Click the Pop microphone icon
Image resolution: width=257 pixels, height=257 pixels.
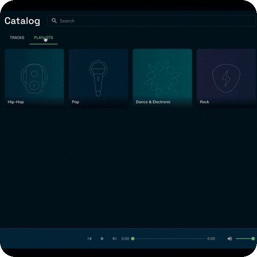point(98,78)
